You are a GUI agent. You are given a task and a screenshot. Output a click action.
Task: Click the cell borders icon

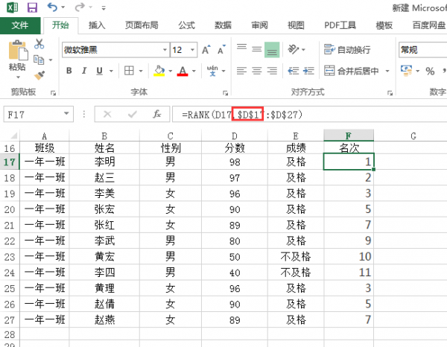(129, 71)
